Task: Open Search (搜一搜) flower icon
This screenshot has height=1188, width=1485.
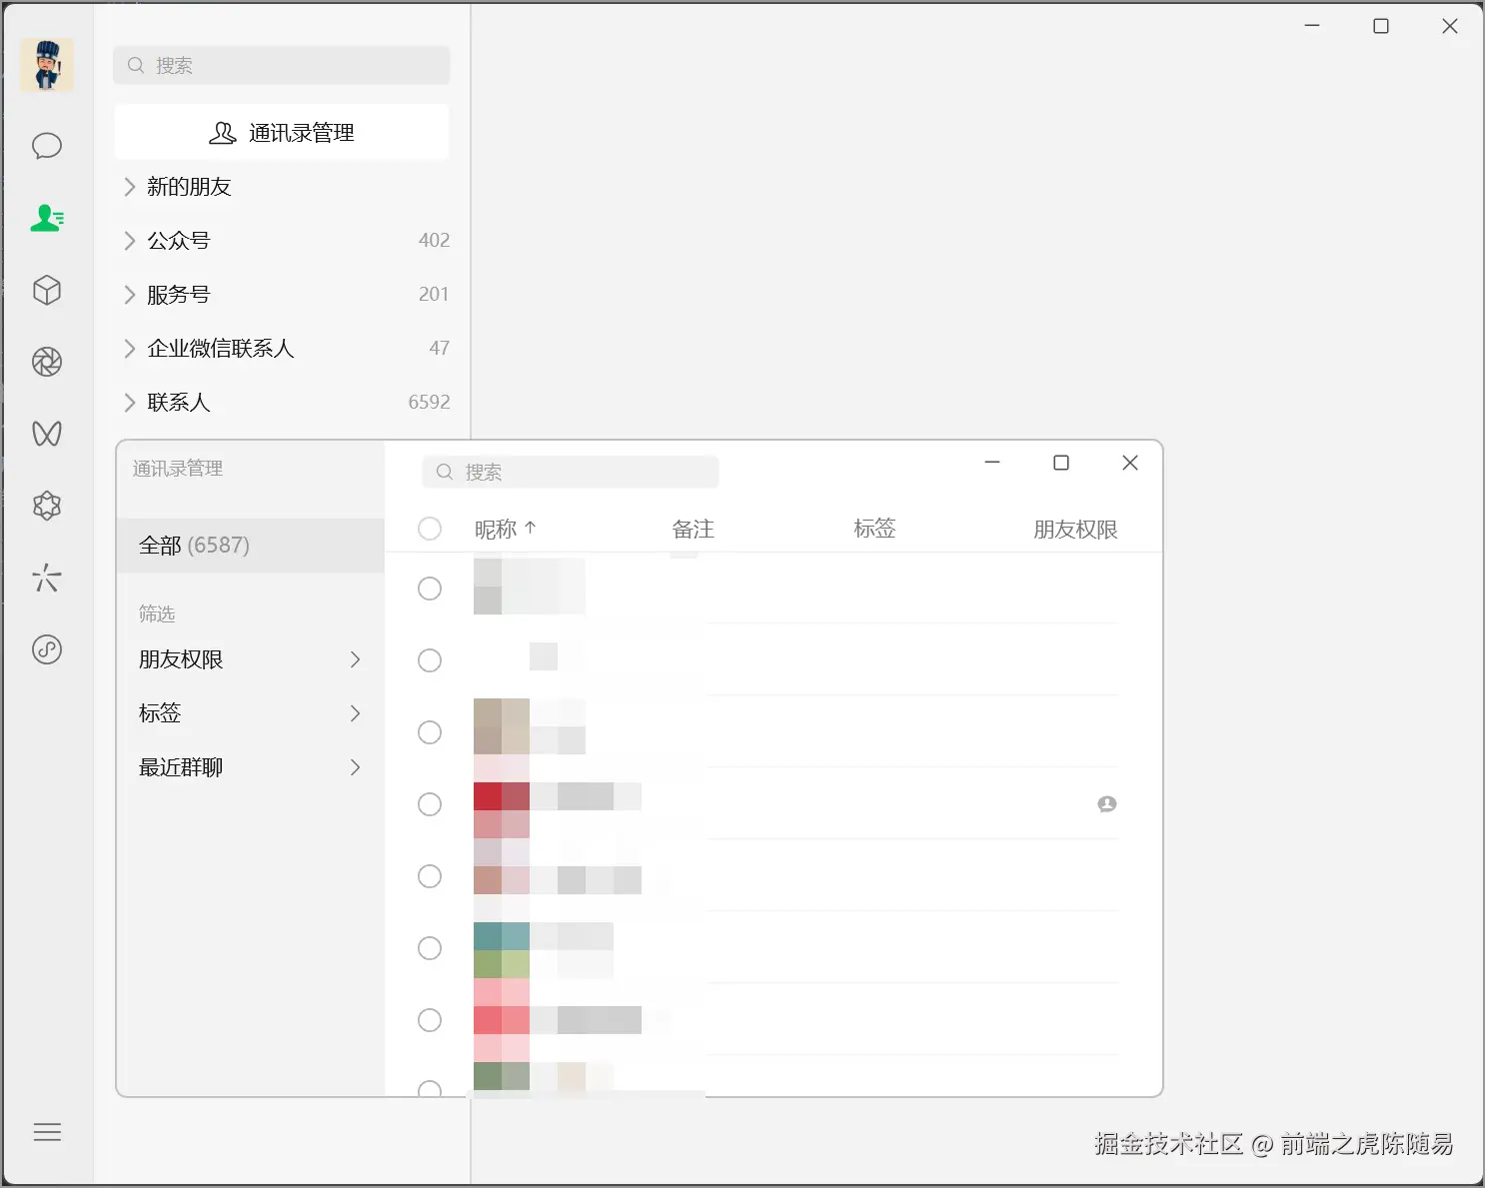Action: click(x=47, y=506)
